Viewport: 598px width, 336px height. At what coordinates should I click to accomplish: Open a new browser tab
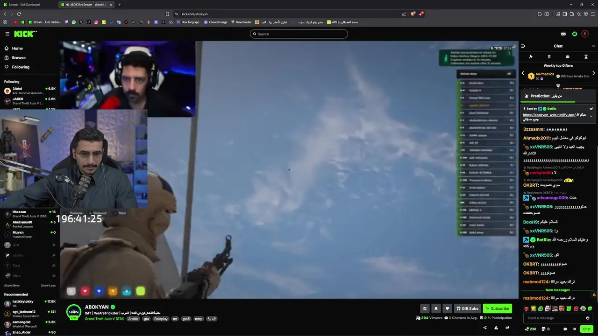click(119, 4)
